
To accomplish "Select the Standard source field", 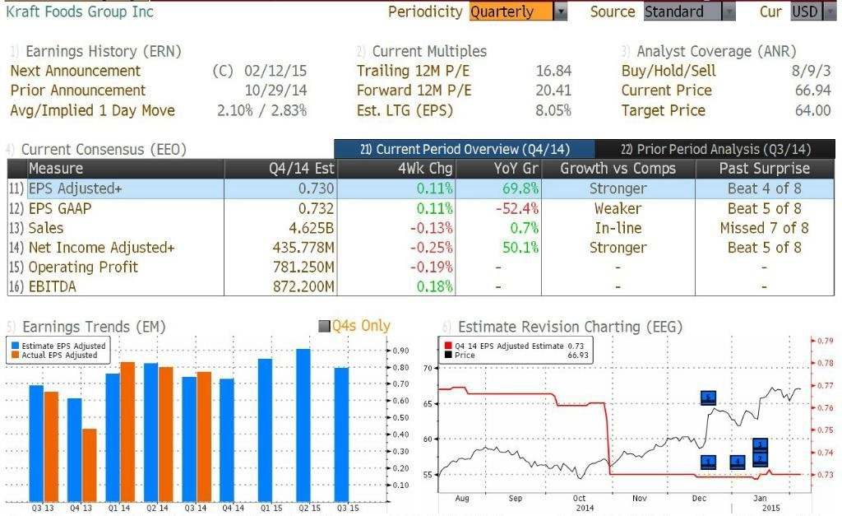I will [x=682, y=12].
